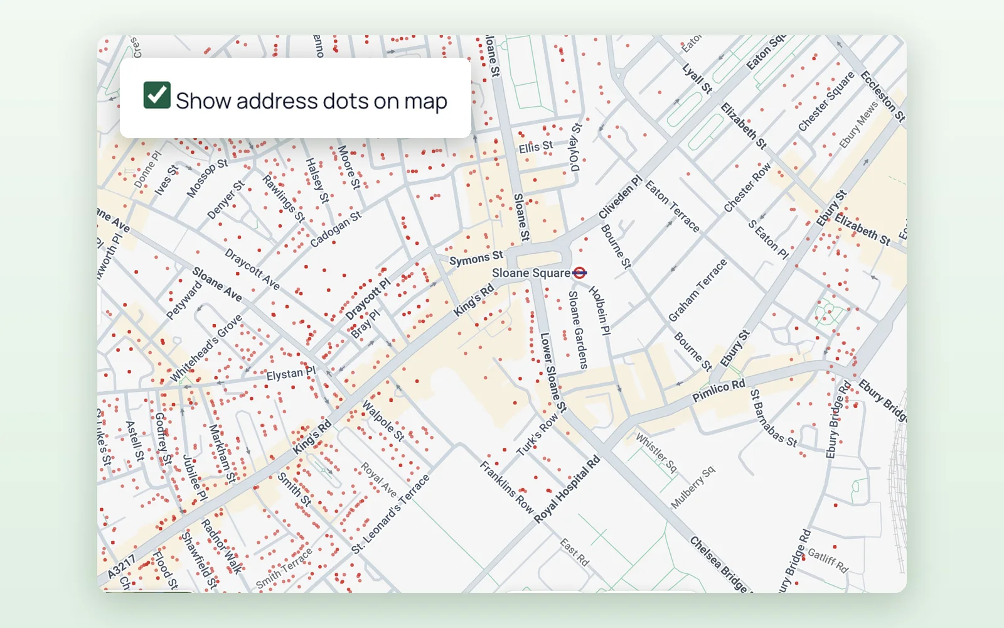Click the 'Mulberry Sq' label

pyautogui.click(x=693, y=487)
